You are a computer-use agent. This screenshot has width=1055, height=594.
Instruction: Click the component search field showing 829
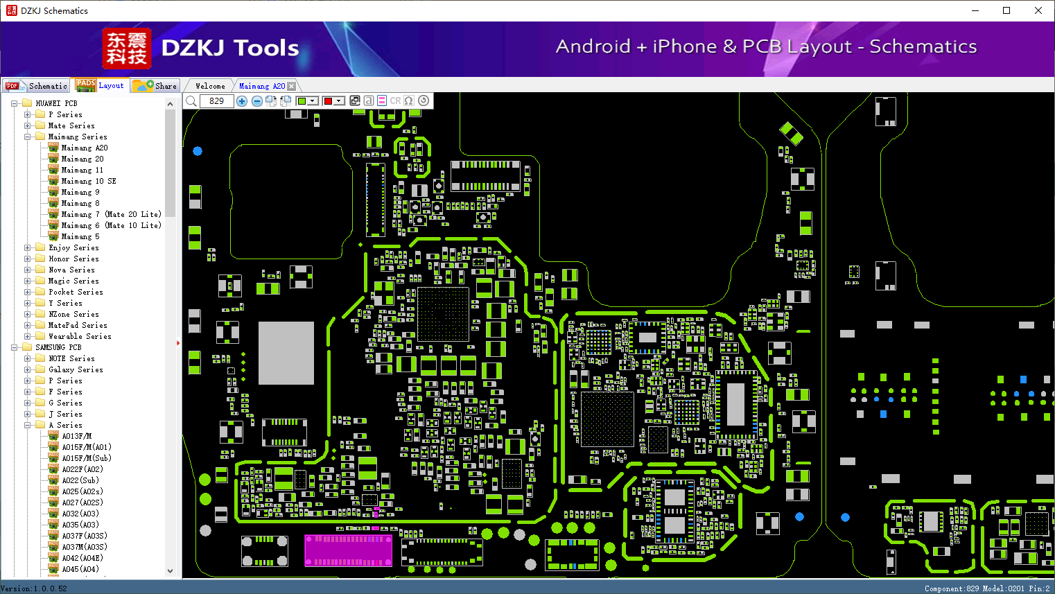pyautogui.click(x=216, y=101)
